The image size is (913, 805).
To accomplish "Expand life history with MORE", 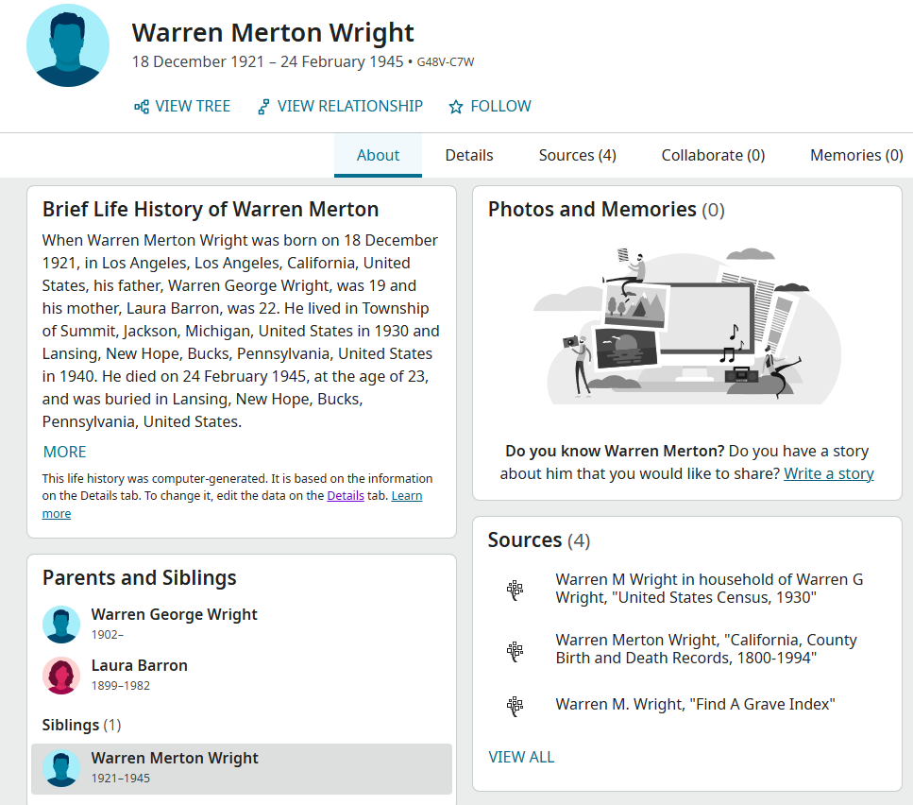I will coord(64,452).
